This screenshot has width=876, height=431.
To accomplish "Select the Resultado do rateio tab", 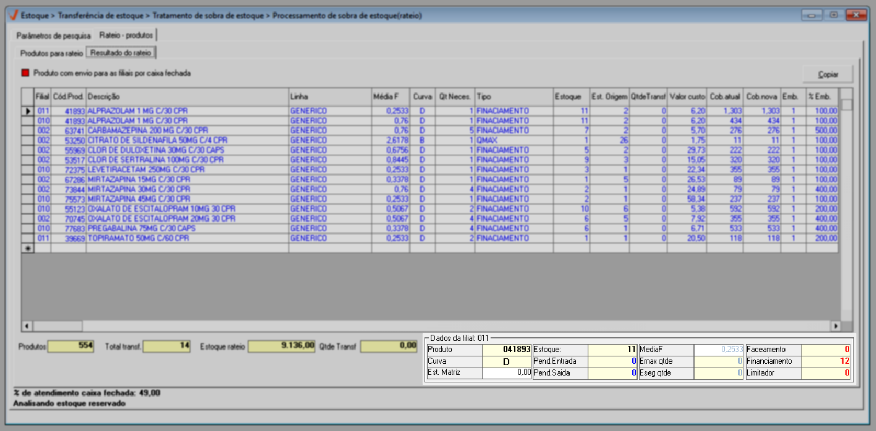I will (x=121, y=53).
